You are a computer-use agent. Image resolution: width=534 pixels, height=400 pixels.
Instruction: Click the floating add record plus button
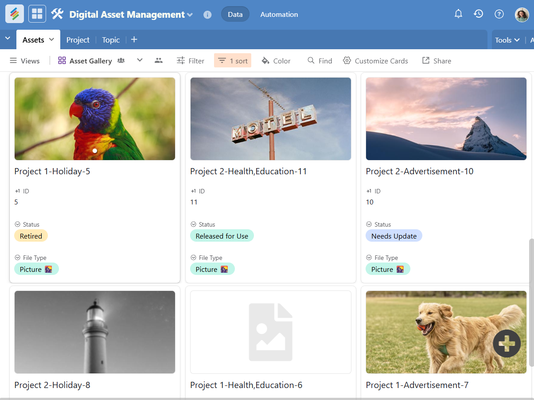(507, 343)
